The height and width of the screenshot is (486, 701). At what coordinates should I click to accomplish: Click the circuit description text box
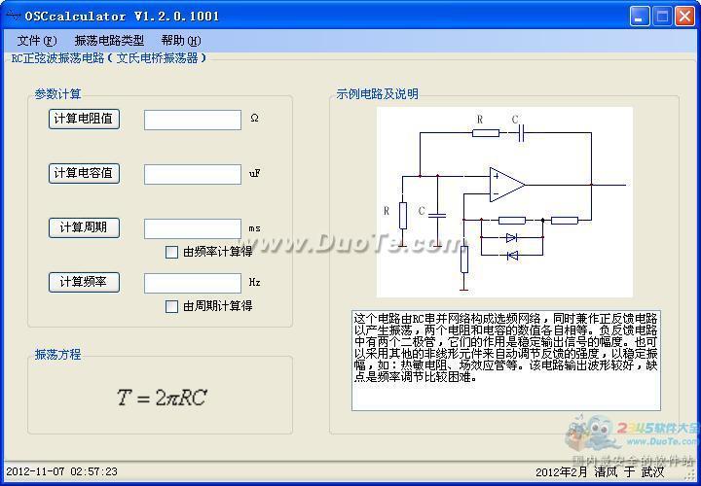(x=506, y=361)
